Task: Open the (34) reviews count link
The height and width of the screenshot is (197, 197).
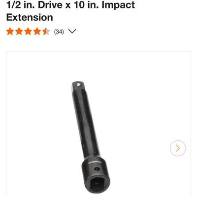Action: [x=59, y=32]
